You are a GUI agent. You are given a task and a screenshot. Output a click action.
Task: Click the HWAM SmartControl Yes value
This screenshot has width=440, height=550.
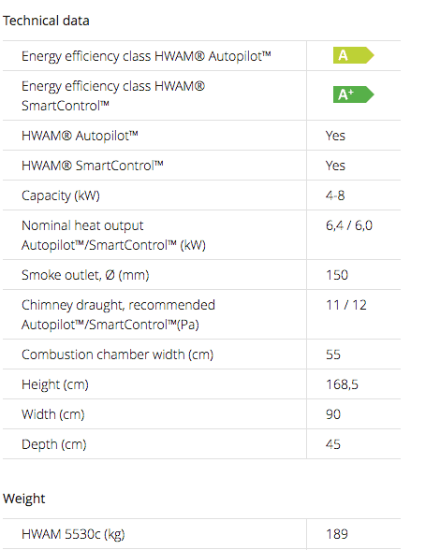335,166
